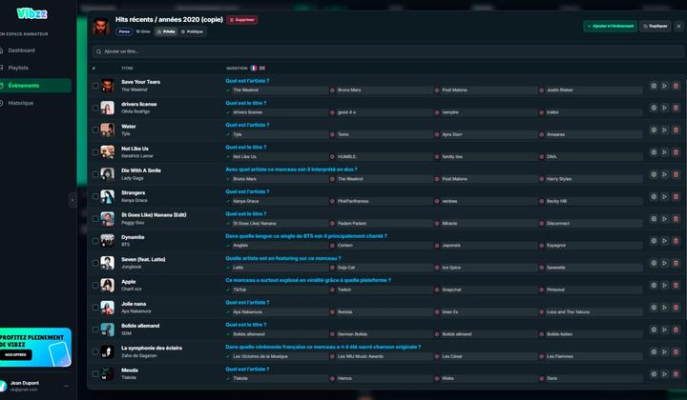The width and height of the screenshot is (687, 400).
Task: Click round icon left of play in drivers license row
Action: tap(654, 108)
